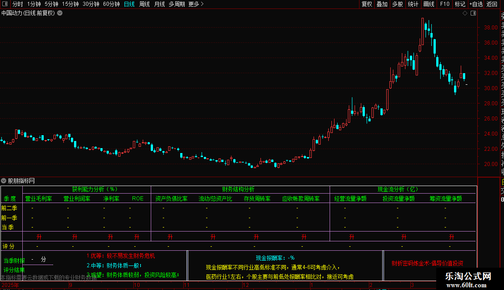Click the 投资流量净额 column header
The width and height of the screenshot is (504, 290).
399,199
